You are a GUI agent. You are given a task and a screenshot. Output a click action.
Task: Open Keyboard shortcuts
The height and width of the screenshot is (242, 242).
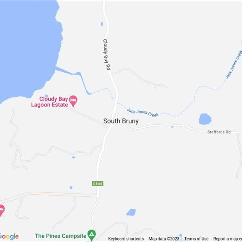[126, 239]
